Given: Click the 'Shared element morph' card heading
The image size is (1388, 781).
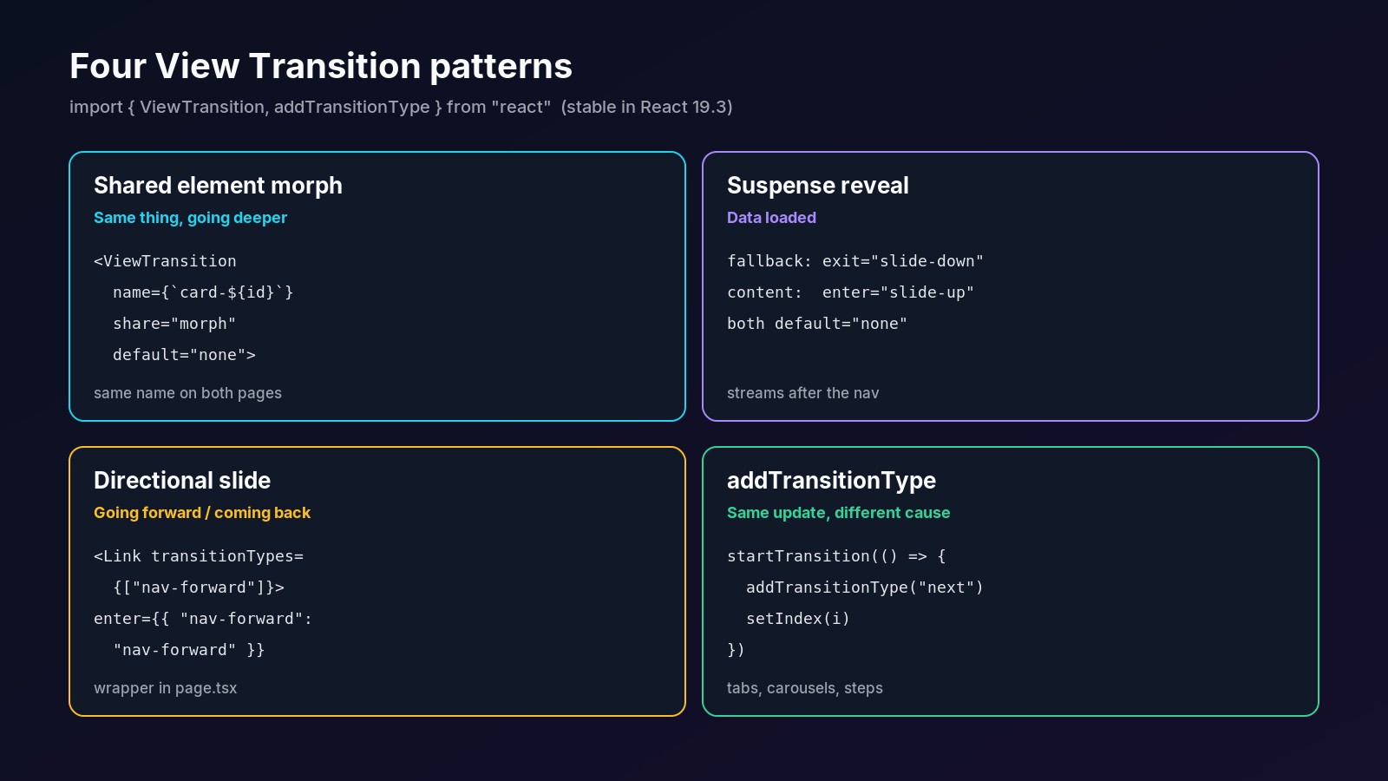Looking at the screenshot, I should click(x=218, y=186).
